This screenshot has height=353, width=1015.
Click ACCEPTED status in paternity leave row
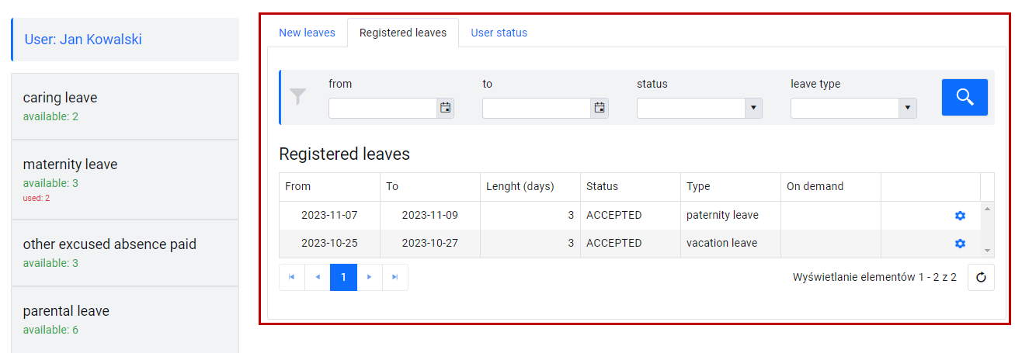tap(631, 216)
